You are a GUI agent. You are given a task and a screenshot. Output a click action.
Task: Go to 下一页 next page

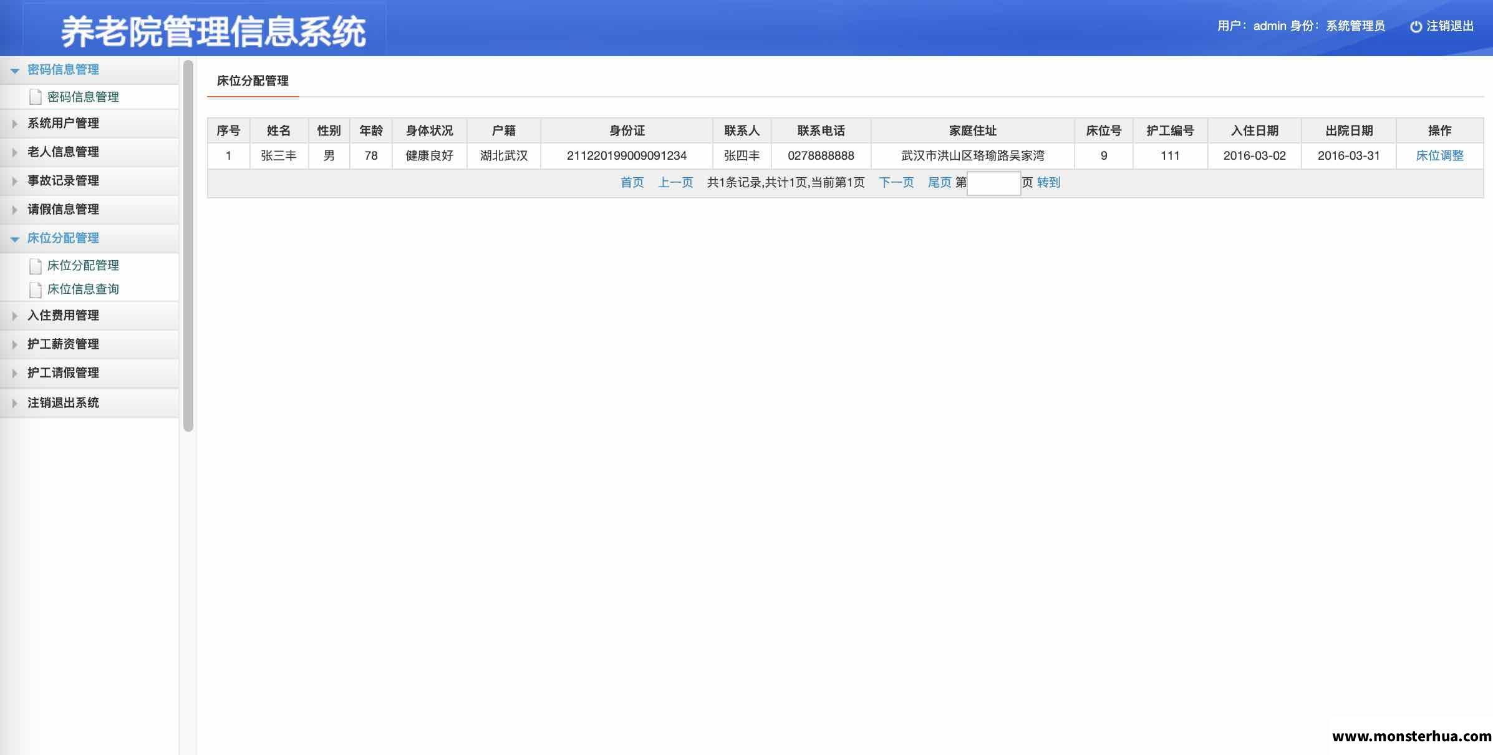tap(896, 183)
